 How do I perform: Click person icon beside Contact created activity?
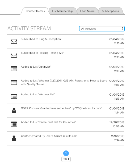pos(14,138)
